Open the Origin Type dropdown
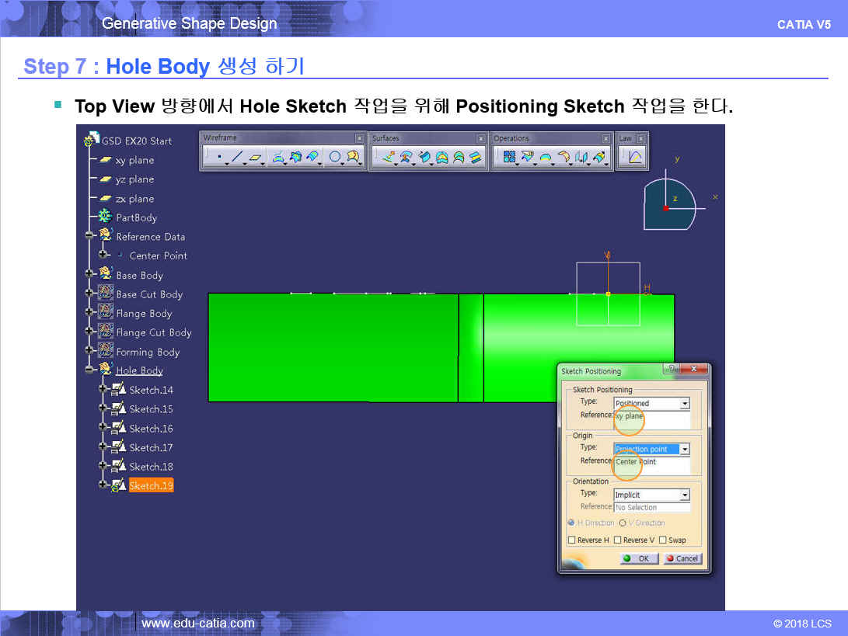The width and height of the screenshot is (848, 636). pos(685,450)
